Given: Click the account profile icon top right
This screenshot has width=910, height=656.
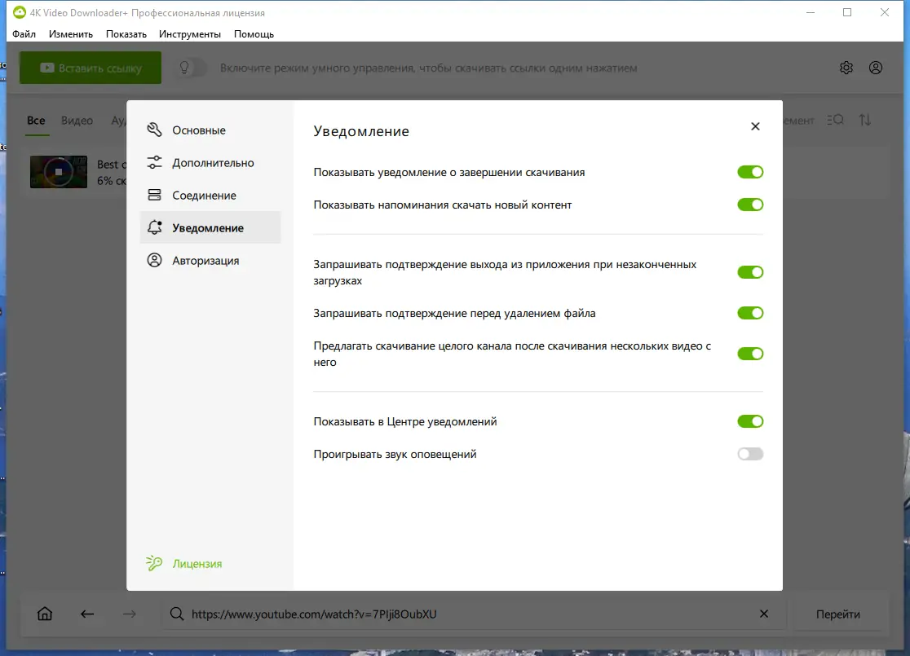Looking at the screenshot, I should (x=876, y=68).
